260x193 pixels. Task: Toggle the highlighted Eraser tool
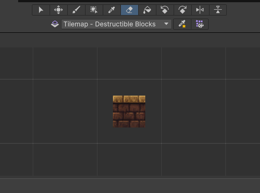(129, 10)
